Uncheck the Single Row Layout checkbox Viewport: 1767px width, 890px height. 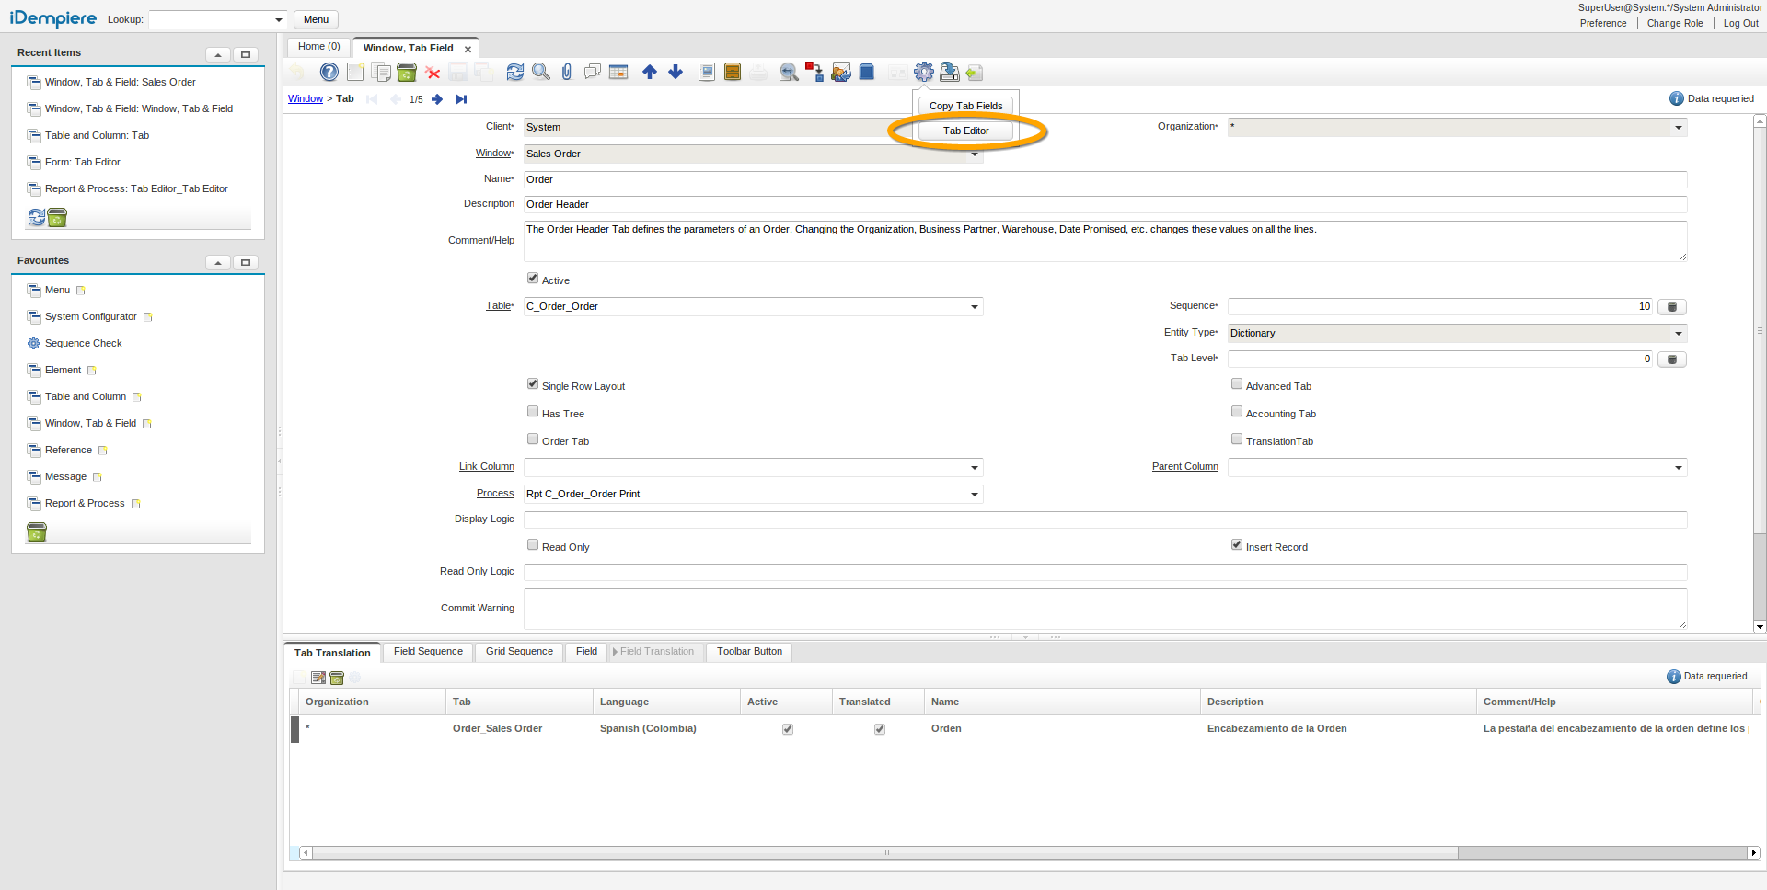533,384
